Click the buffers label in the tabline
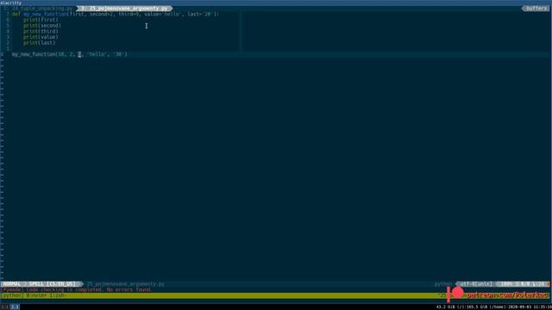 [536, 8]
